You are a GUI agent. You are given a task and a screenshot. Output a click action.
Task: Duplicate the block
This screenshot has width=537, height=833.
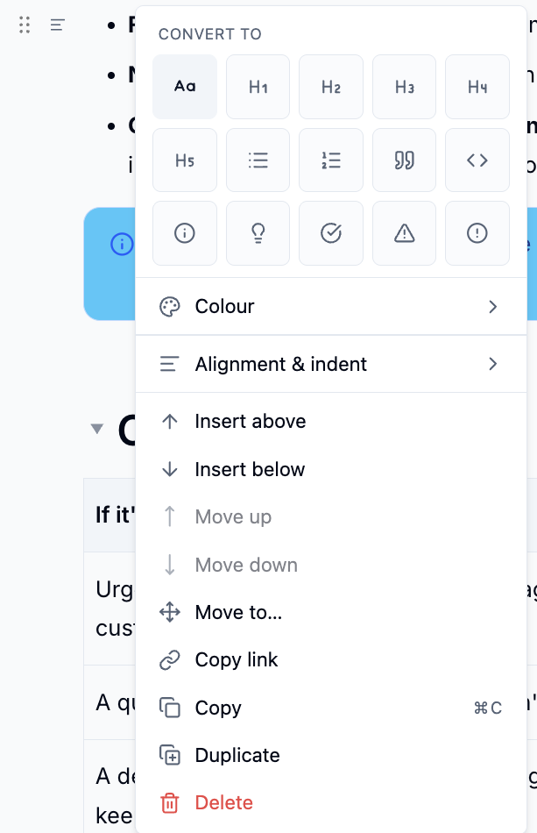[x=331, y=755]
